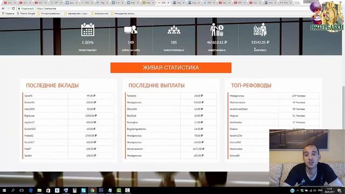Click payout row Tankdrb 28.00 ₽
This screenshot has width=345, height=194.
(171, 96)
